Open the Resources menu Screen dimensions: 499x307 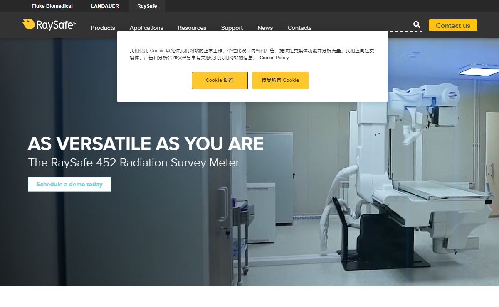click(x=192, y=28)
